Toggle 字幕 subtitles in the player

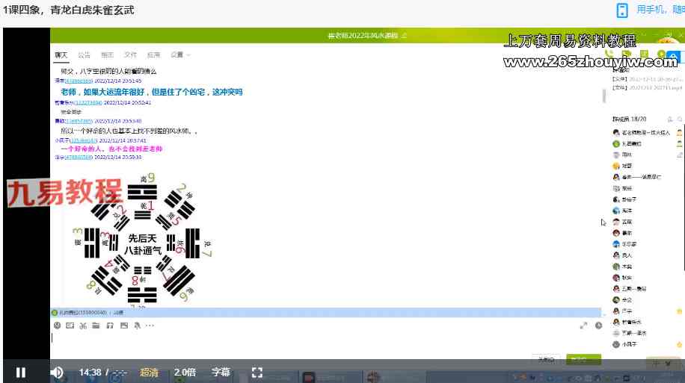tap(221, 372)
